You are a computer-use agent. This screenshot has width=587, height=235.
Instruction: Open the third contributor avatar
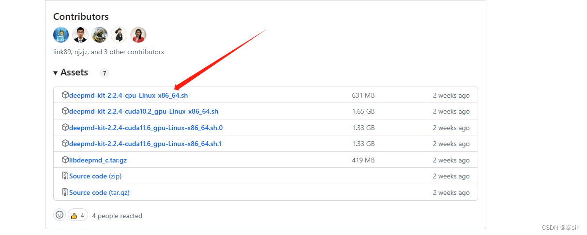[x=100, y=35]
